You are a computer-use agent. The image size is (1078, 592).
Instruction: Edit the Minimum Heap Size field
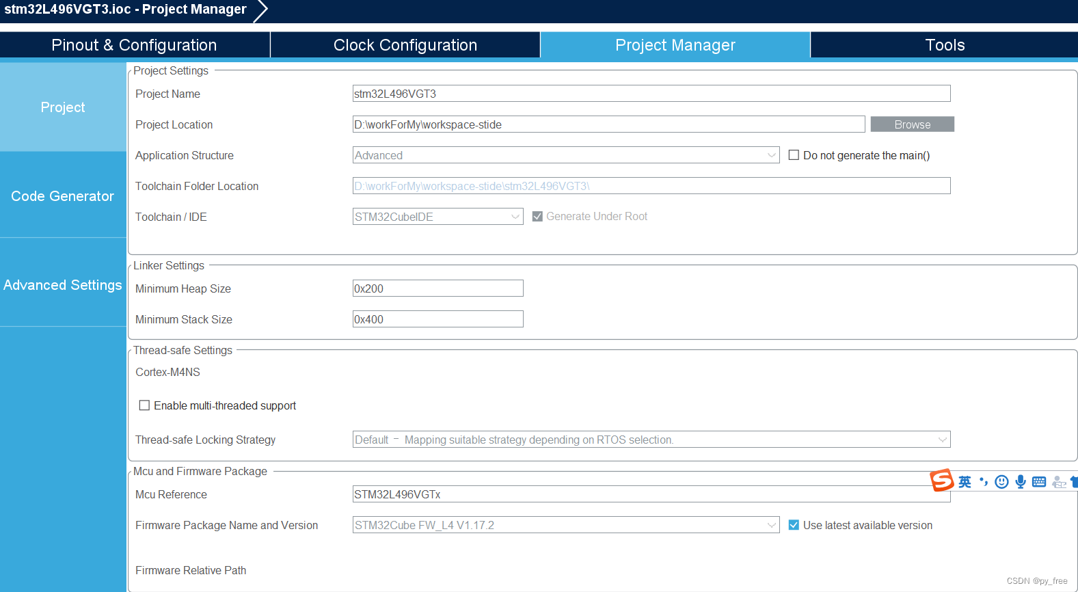(438, 288)
